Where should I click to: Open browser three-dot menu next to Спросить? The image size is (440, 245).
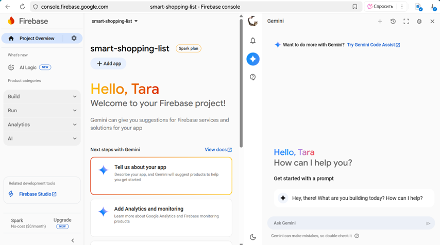[402, 7]
